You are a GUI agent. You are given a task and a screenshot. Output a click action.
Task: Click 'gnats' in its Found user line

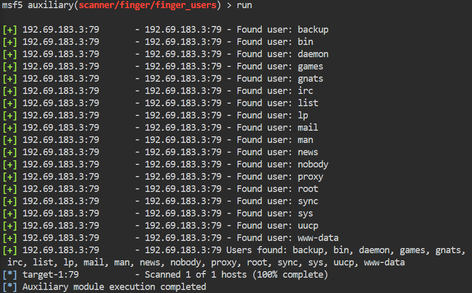coord(310,79)
